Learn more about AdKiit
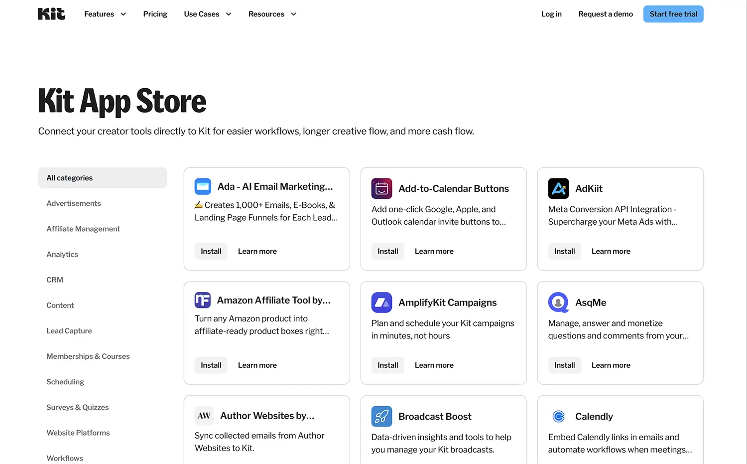The width and height of the screenshot is (747, 464). [611, 251]
